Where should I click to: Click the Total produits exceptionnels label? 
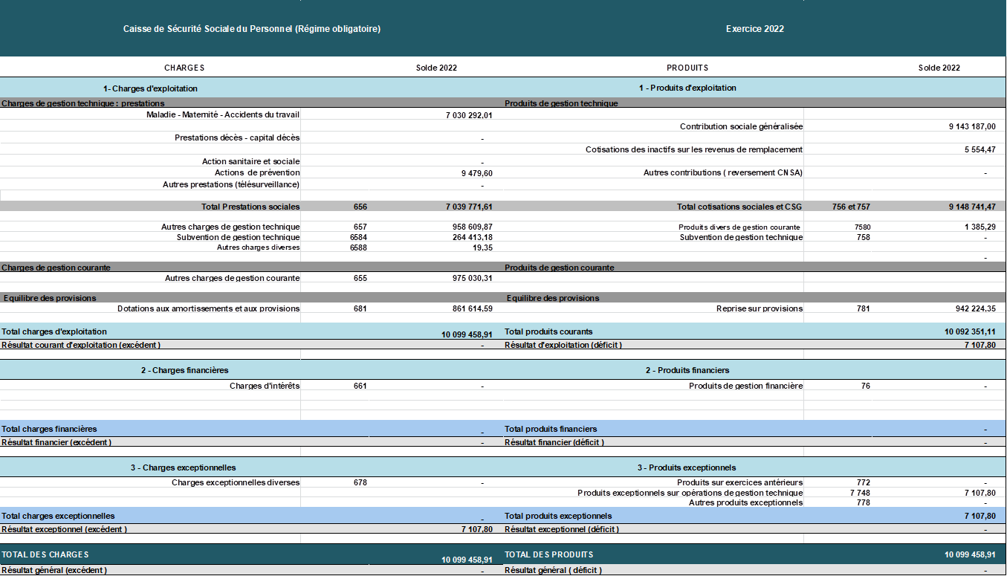point(558,516)
